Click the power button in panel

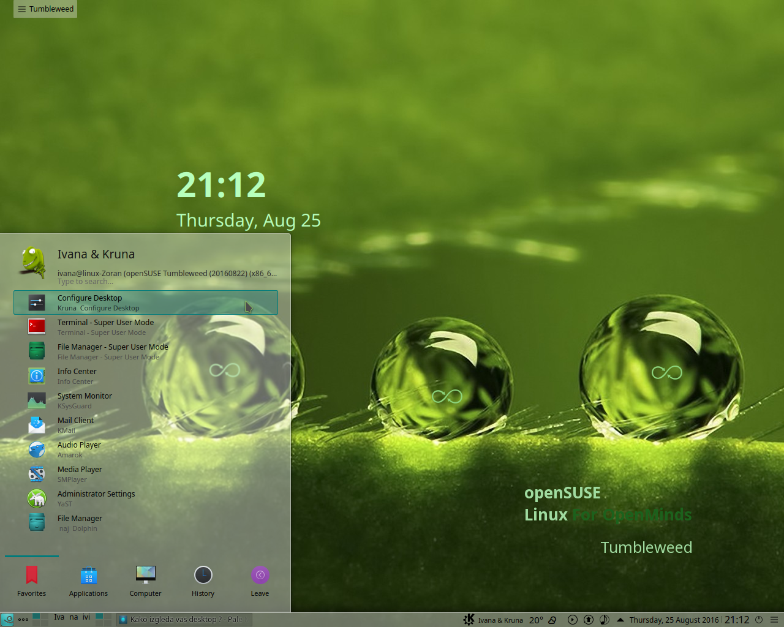pyautogui.click(x=759, y=620)
